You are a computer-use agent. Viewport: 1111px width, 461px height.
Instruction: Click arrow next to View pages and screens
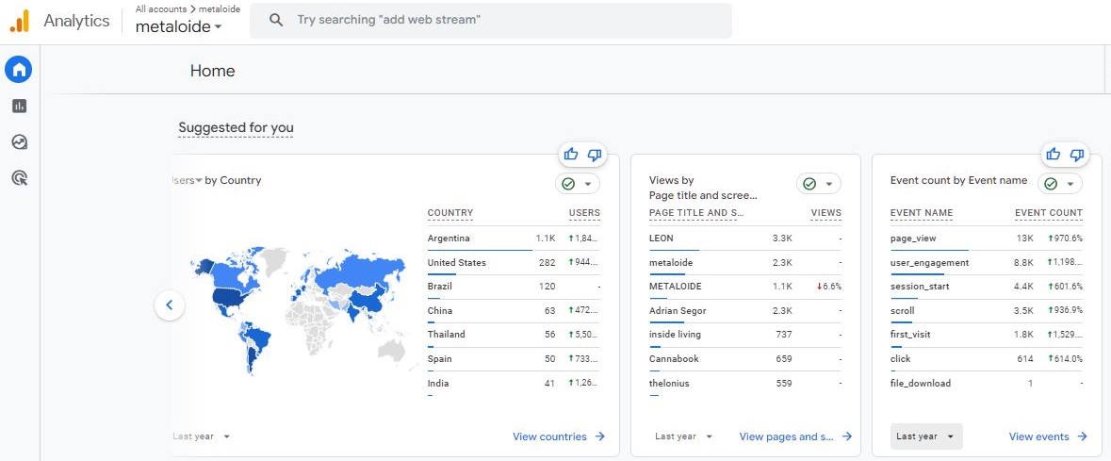pos(847,436)
